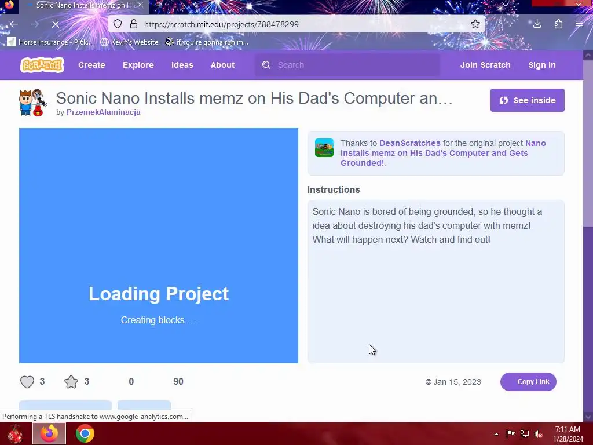
Task: Click the Scratch logo
Action: click(x=42, y=65)
